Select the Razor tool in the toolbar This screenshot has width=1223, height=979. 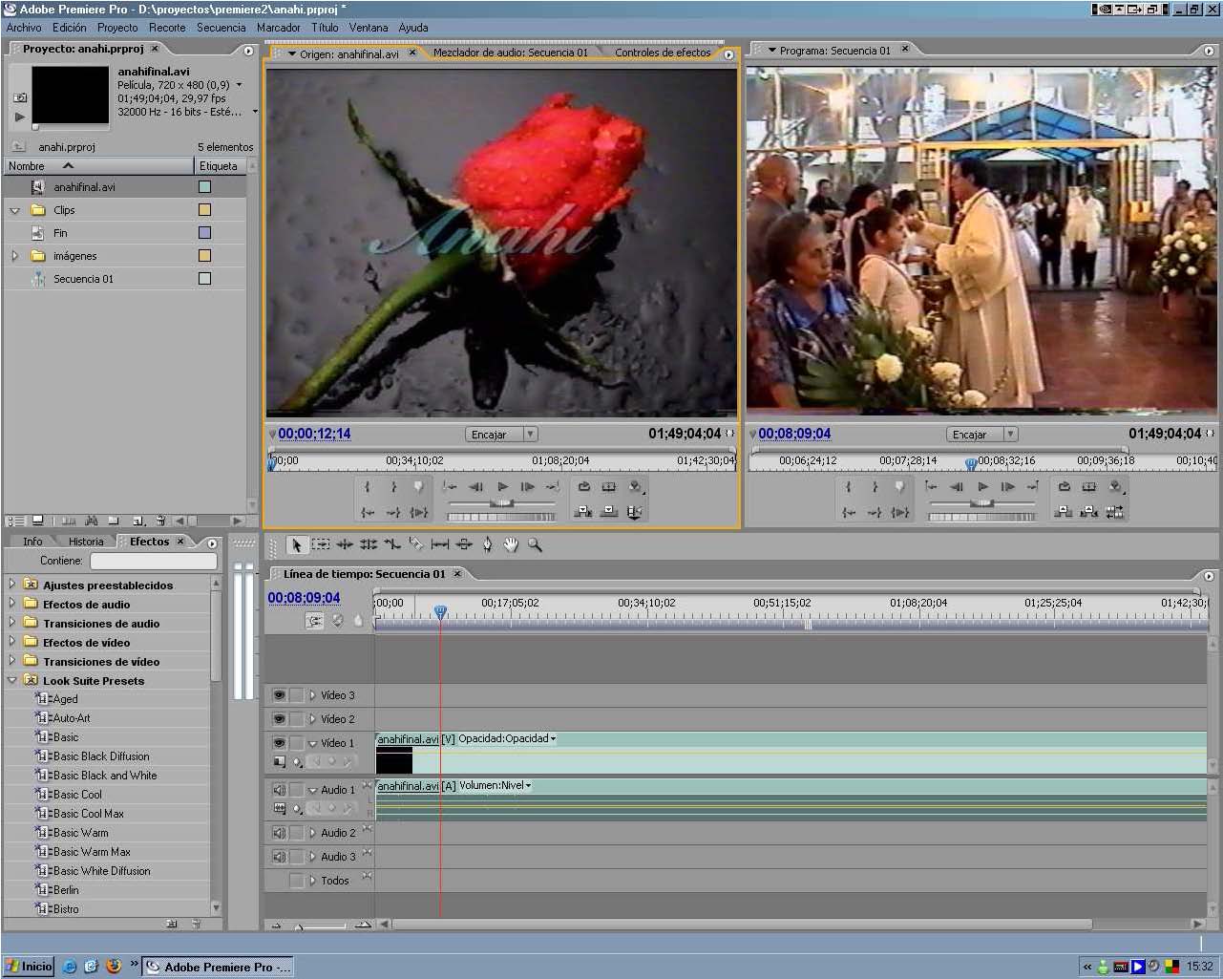[x=416, y=544]
